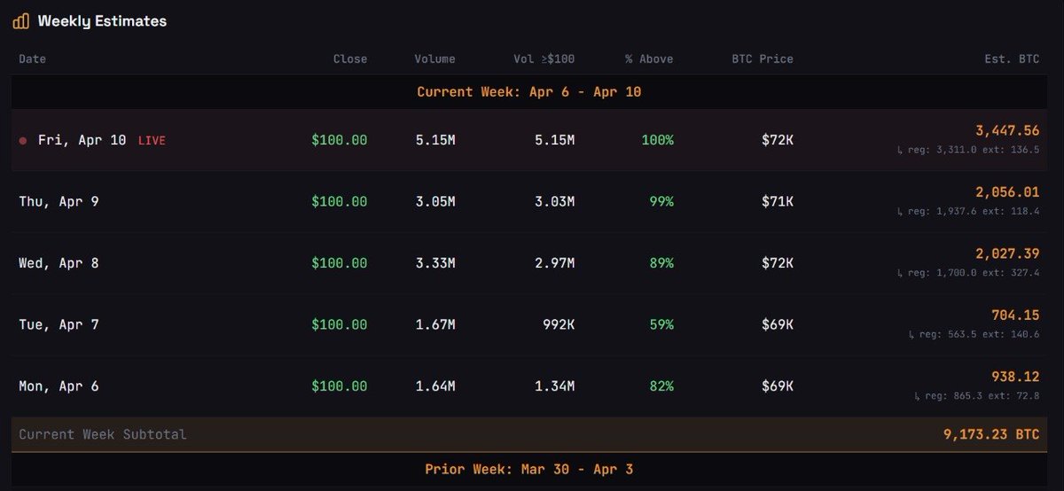Click the % Above column header

coord(648,59)
